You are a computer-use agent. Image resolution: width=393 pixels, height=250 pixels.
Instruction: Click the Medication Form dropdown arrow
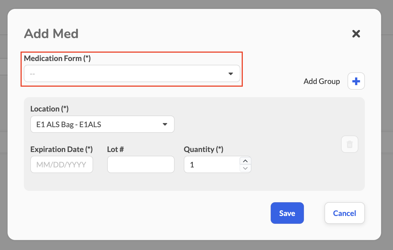pos(231,74)
